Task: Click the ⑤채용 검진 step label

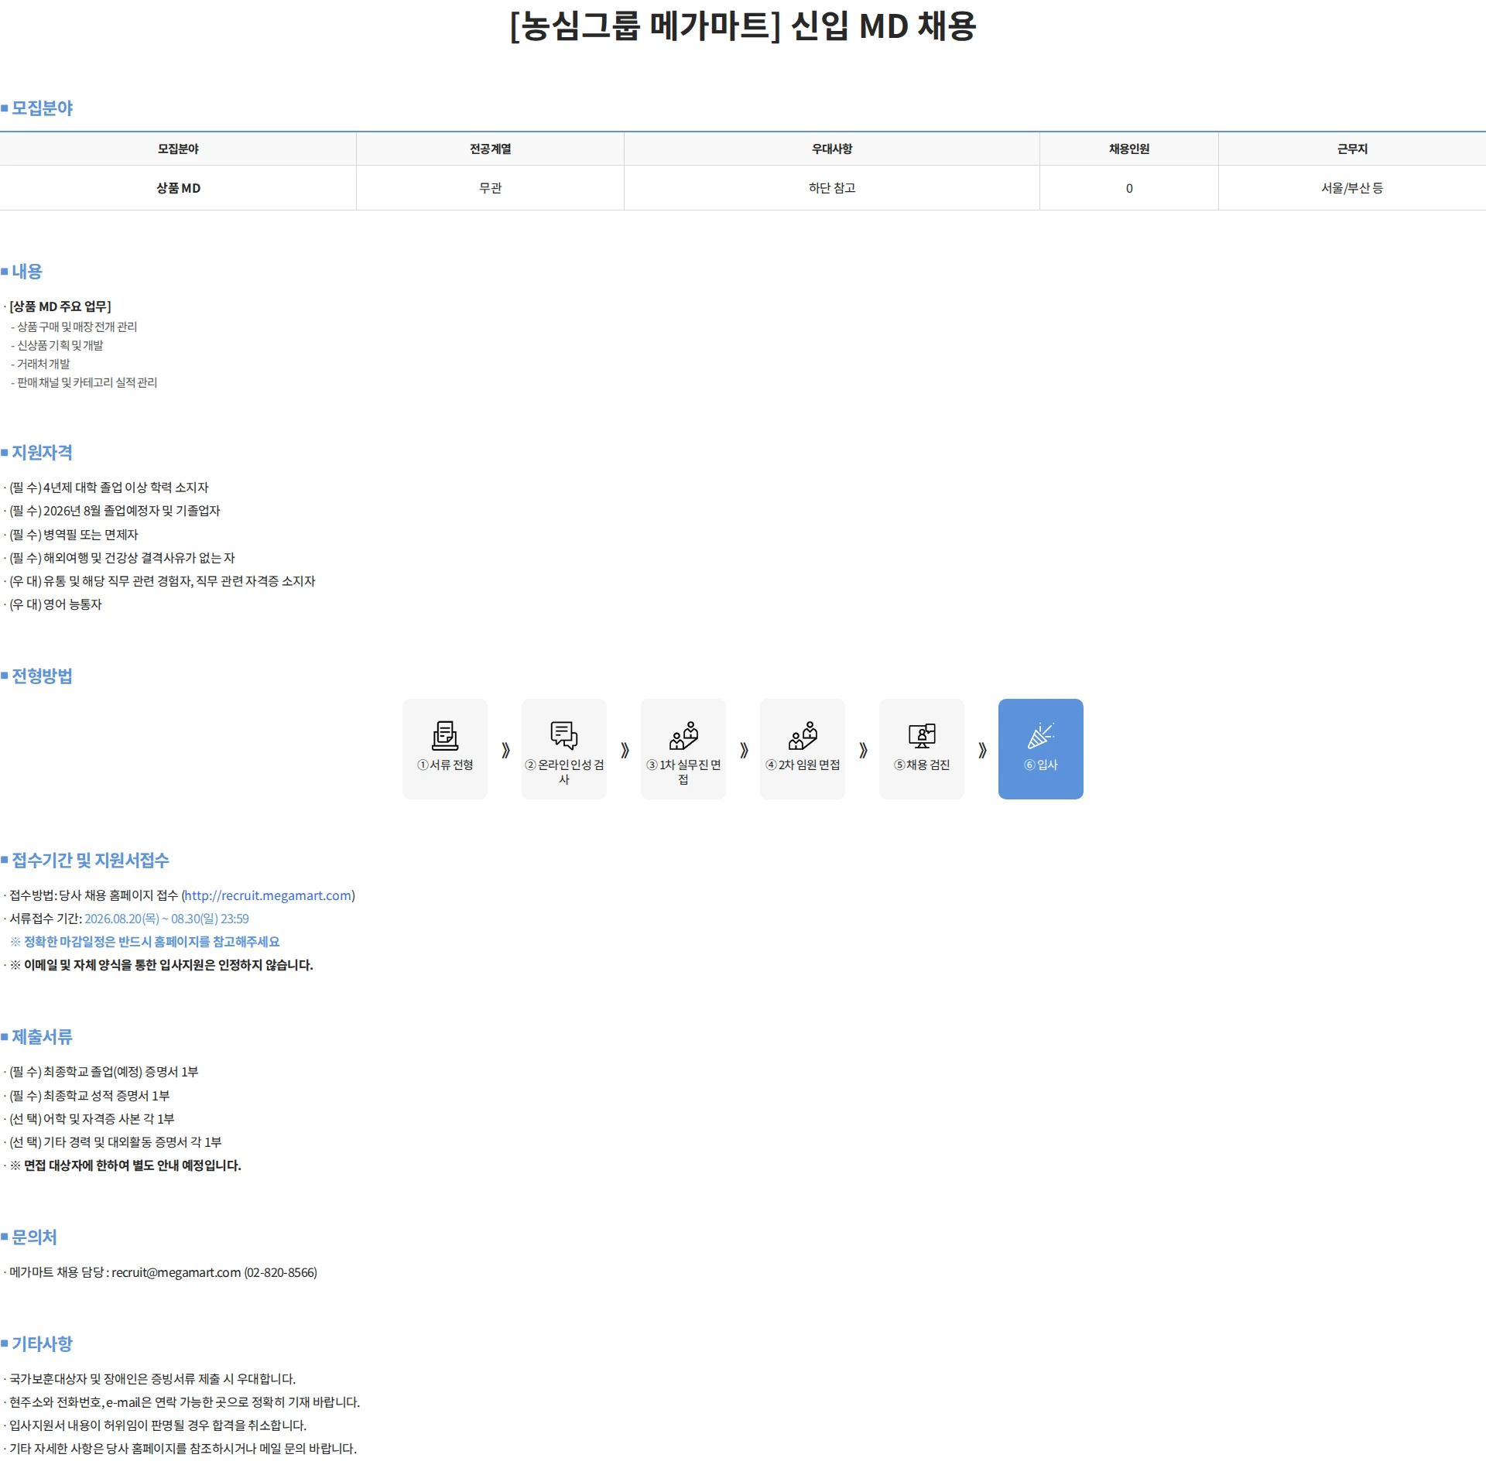Action: tap(922, 765)
